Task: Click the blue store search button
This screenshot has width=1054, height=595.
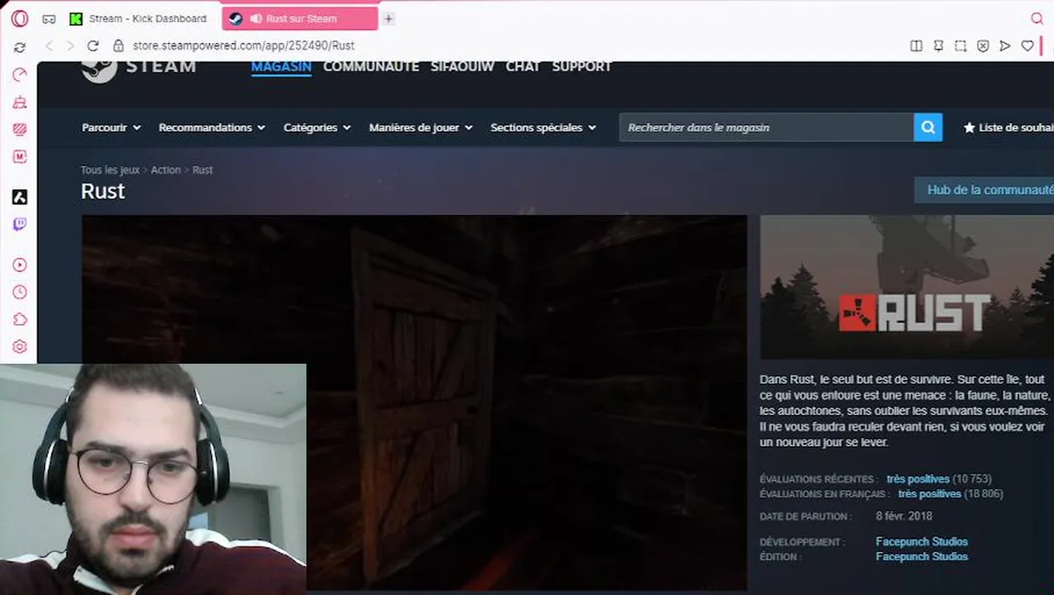Action: click(928, 127)
